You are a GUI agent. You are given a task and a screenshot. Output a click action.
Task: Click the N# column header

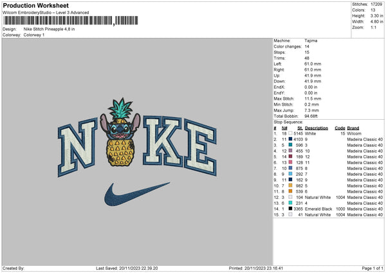[x=284, y=128]
